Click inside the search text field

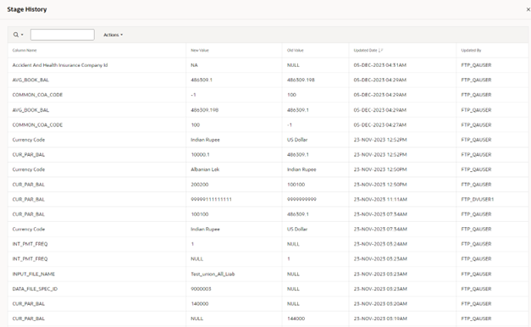(x=63, y=35)
